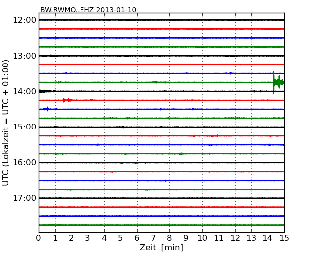Viewport: 323px width, 258px height.
Task: Click the 6 minute tick label
Action: coord(137,238)
